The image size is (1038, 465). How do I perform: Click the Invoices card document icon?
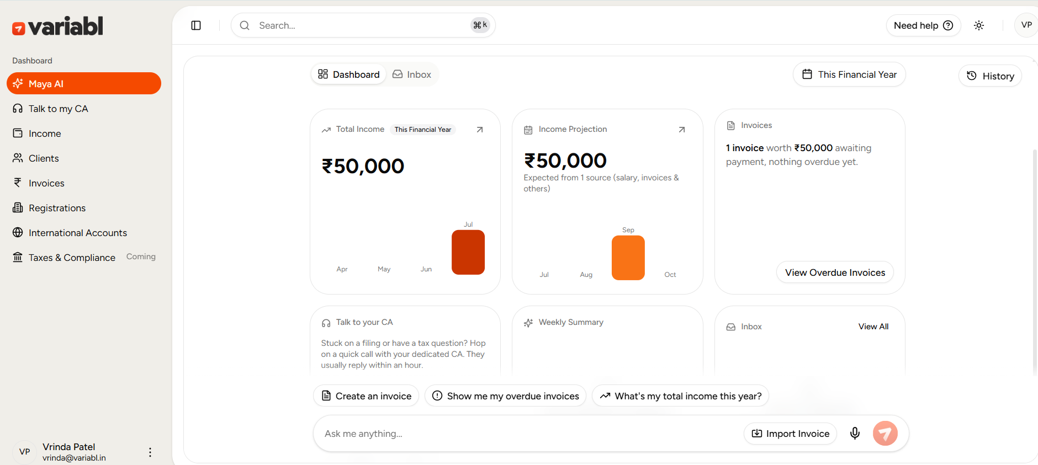pos(731,126)
